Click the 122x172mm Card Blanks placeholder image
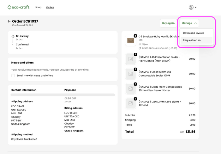The width and height of the screenshot is (221, 154). 130,104
